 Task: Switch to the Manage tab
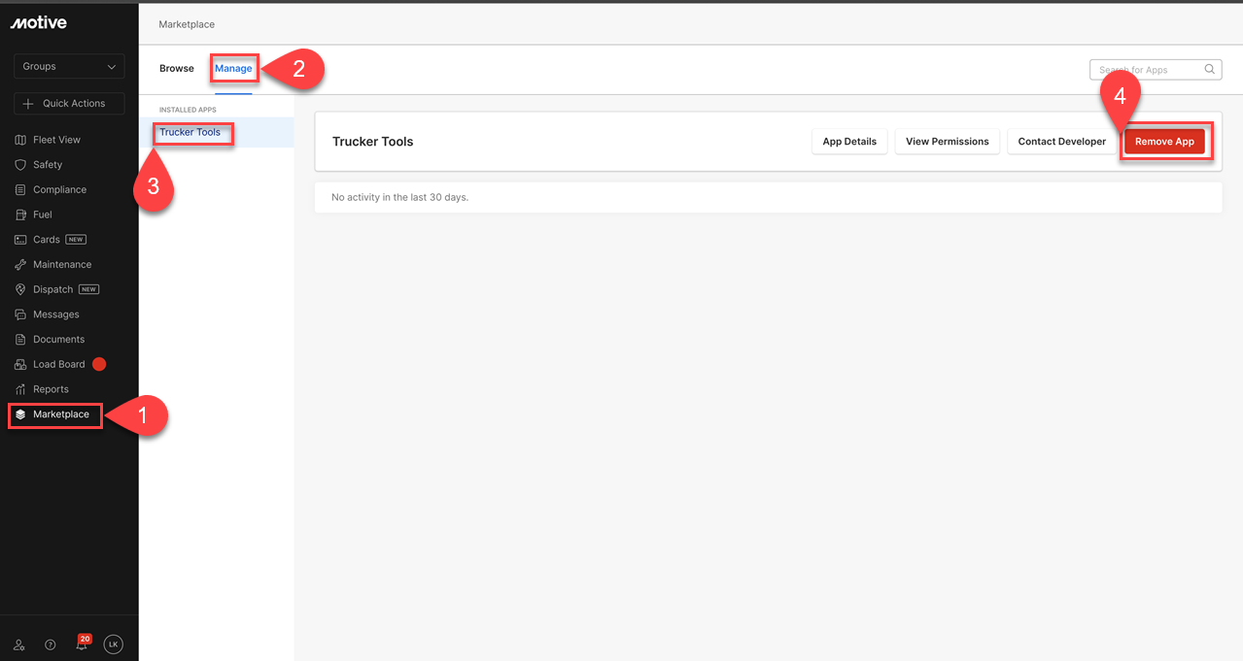coord(233,68)
